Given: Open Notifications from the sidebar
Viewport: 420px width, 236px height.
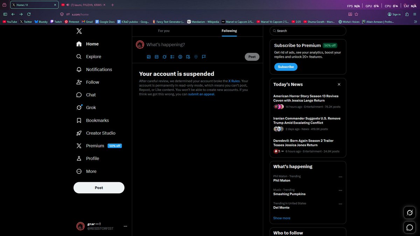Looking at the screenshot, I should coord(94,69).
